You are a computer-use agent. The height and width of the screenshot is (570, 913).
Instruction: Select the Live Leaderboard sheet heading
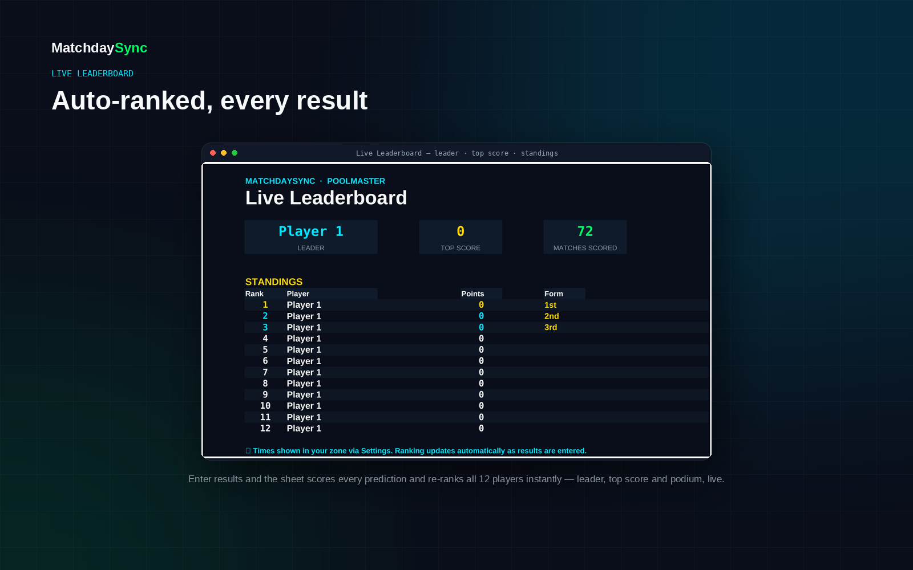click(x=326, y=198)
